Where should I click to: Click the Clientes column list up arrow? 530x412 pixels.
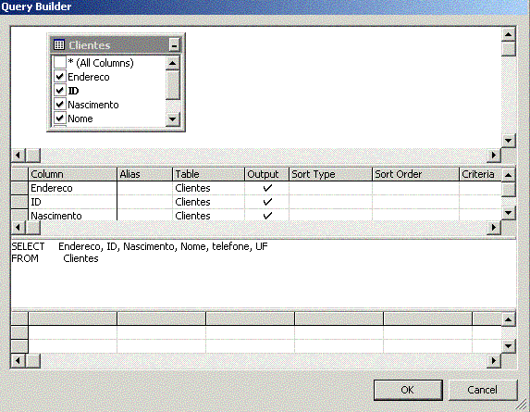(172, 63)
